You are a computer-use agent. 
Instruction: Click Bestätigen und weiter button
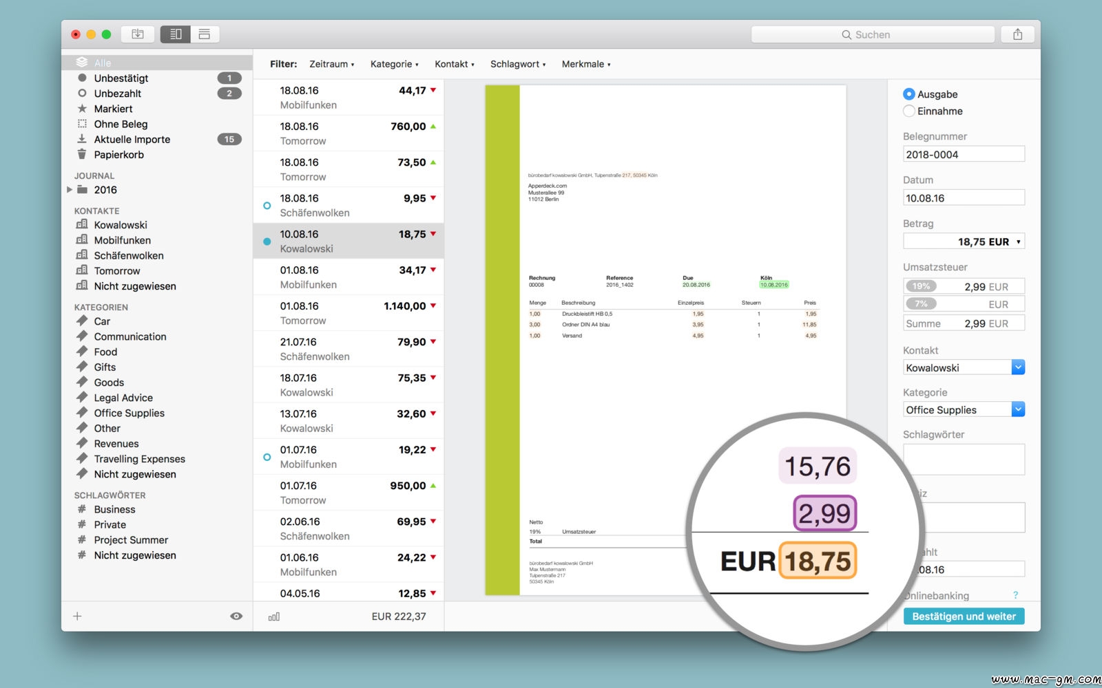pos(964,616)
